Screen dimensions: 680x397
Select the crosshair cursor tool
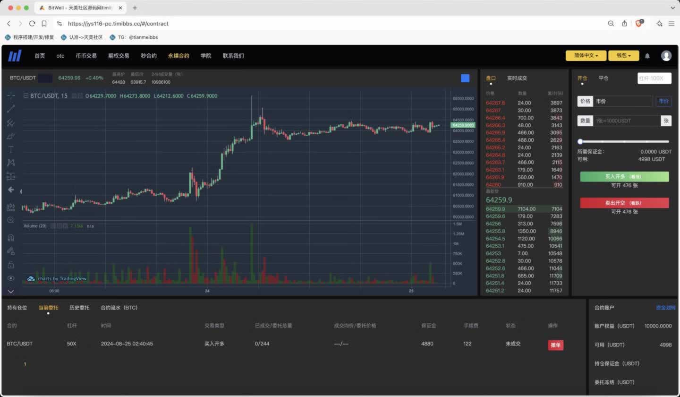(11, 95)
